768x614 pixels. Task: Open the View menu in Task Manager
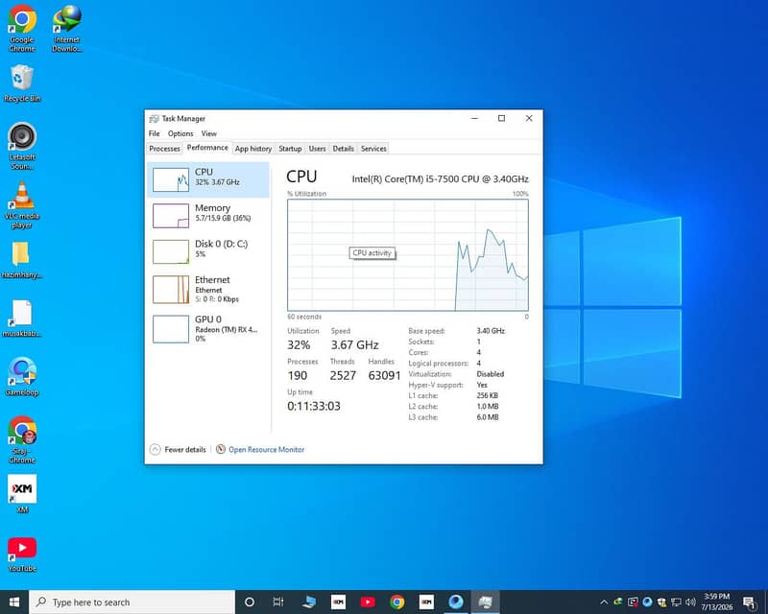pyautogui.click(x=208, y=133)
